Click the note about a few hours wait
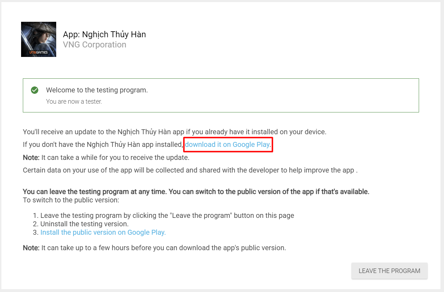This screenshot has width=444, height=292. pyautogui.click(x=155, y=248)
